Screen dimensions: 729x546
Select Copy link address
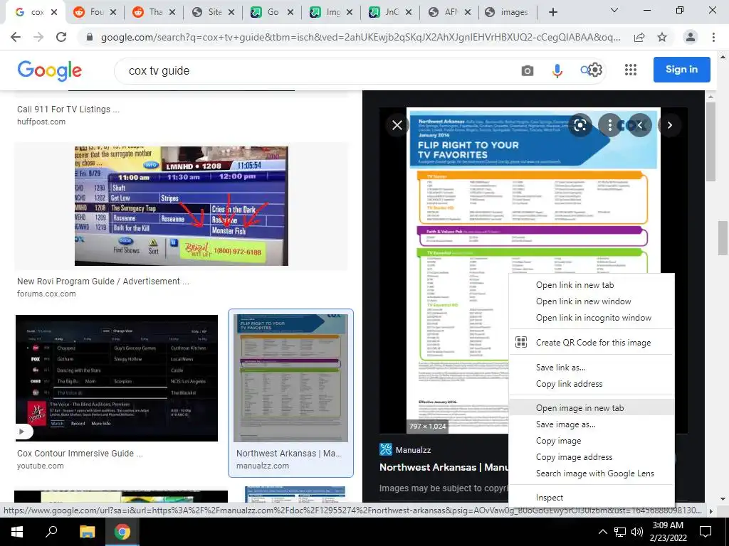pyautogui.click(x=592, y=383)
